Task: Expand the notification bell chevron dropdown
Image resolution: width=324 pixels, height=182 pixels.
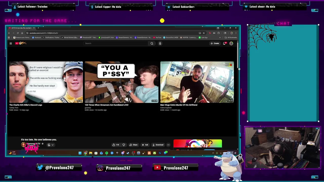Action: tap(52, 145)
